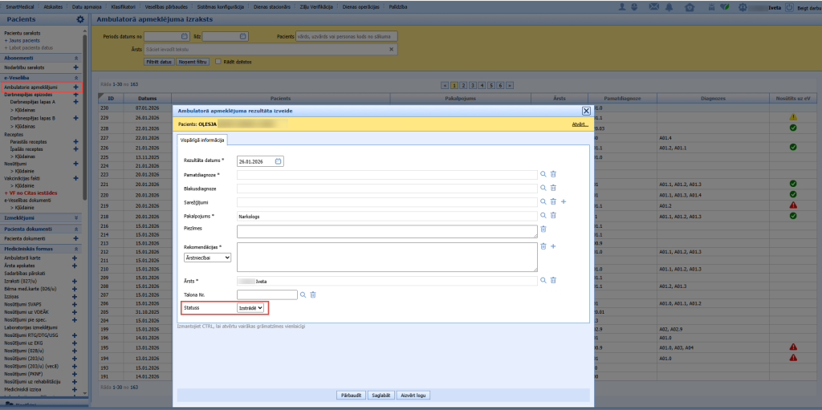Click the Pārbaudīt button
This screenshot has height=410, width=822.
(351, 396)
